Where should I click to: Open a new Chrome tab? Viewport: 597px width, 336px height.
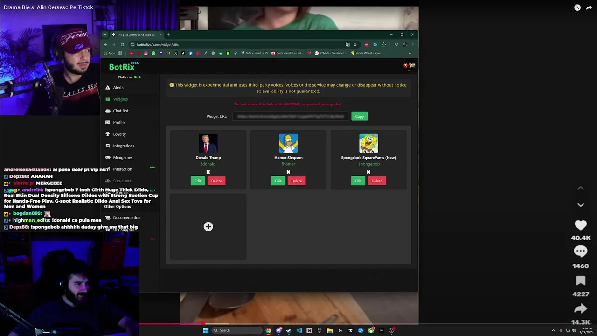pos(168,35)
